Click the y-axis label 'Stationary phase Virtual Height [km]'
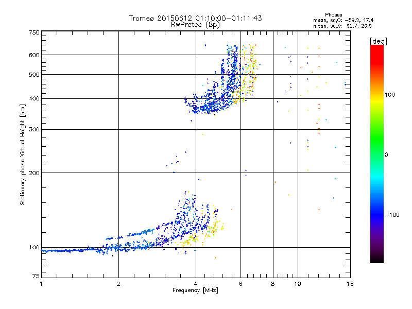412x309 pixels. click(22, 155)
